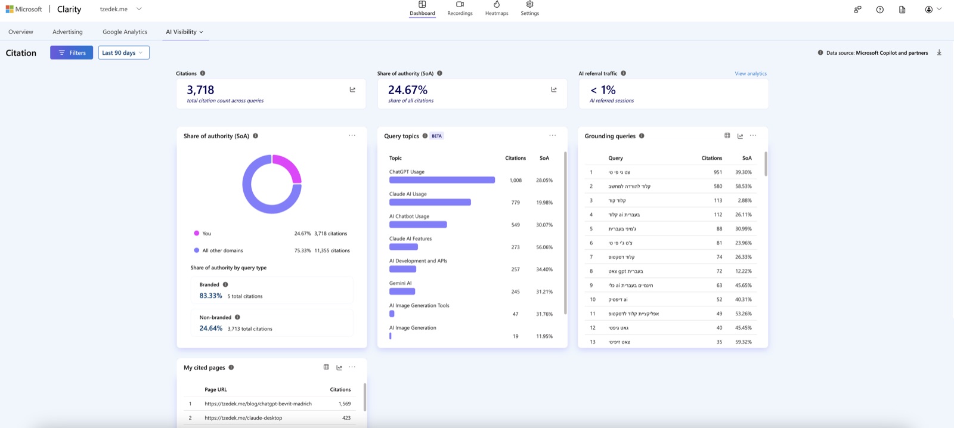
Task: Click info icon beside data source text
Action: [820, 52]
